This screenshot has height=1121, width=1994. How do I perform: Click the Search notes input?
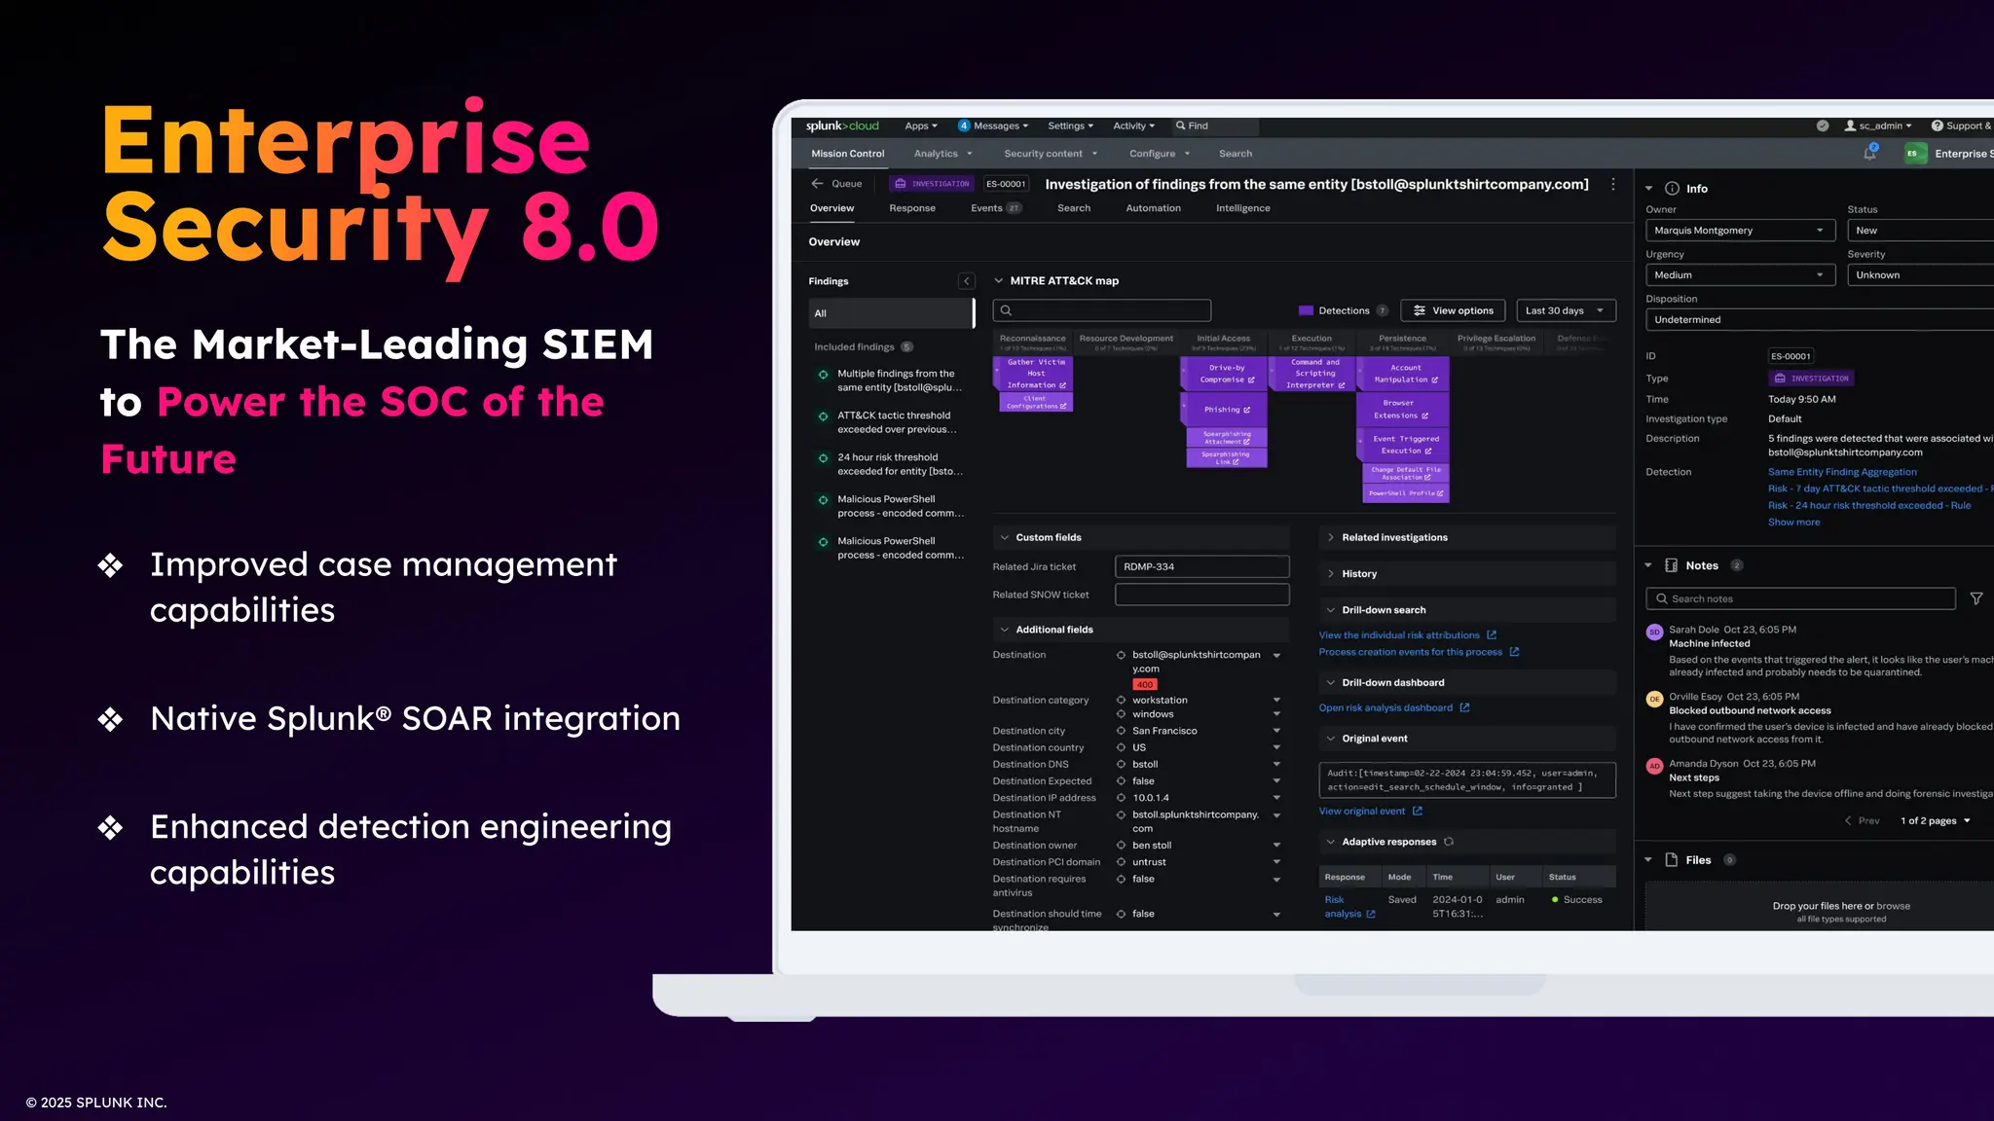click(1800, 598)
